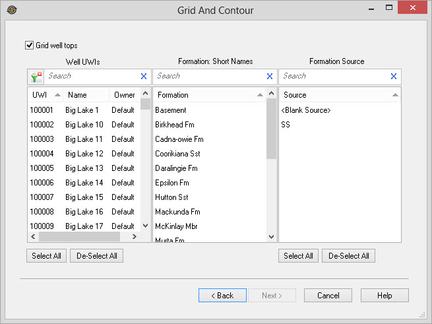The image size is (432, 324).
Task: Click the well filter icon beside UWI search
Action: tap(36, 77)
